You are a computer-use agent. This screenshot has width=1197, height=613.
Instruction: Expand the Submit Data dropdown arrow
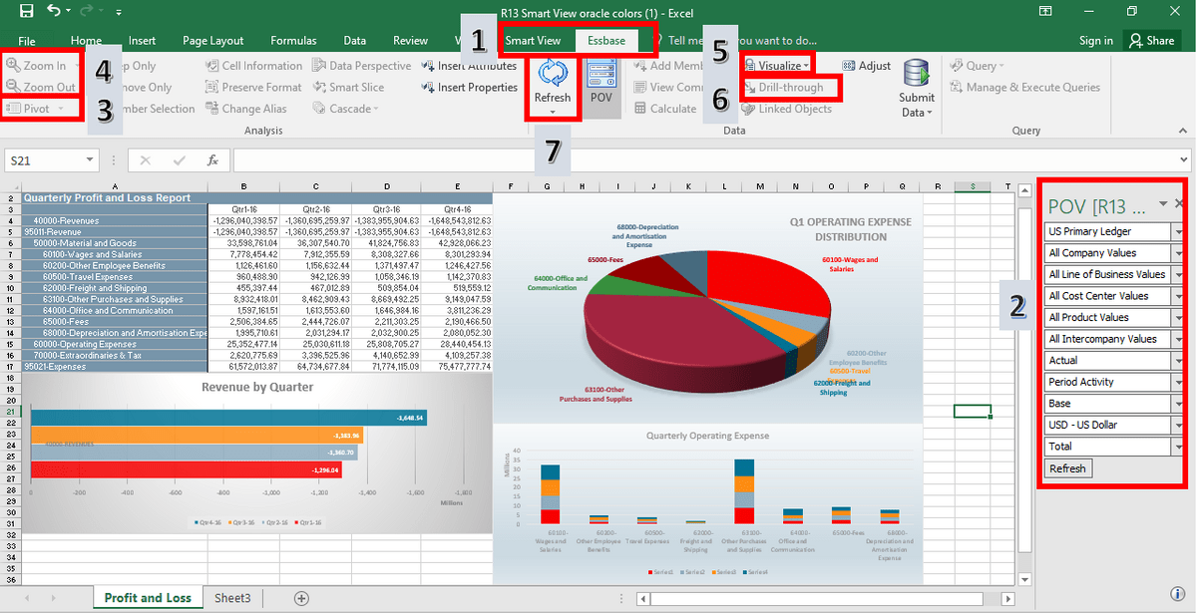(x=930, y=113)
